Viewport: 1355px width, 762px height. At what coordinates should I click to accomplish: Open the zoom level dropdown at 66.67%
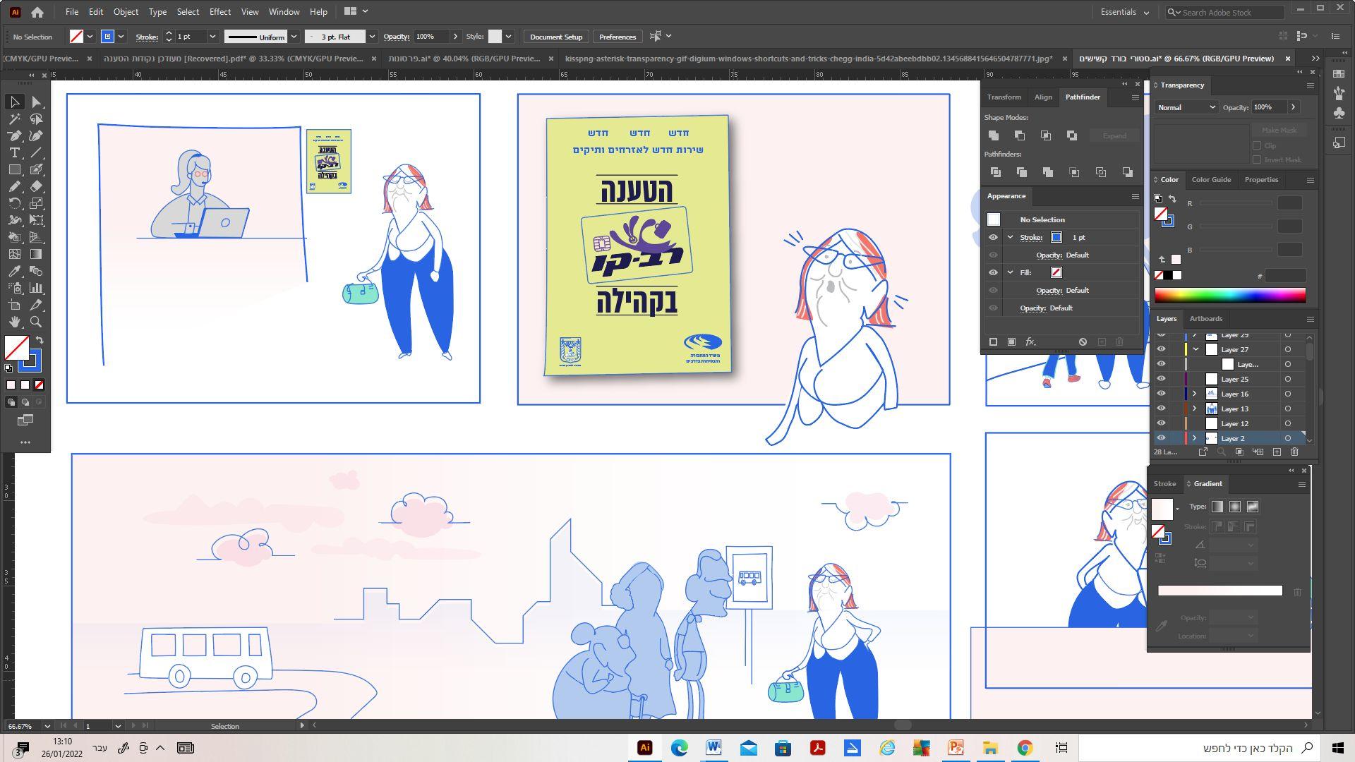[x=47, y=726]
